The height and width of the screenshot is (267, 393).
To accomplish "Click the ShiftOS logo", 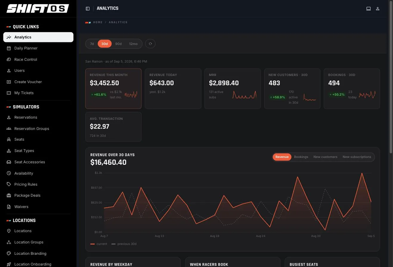I will coord(38,9).
